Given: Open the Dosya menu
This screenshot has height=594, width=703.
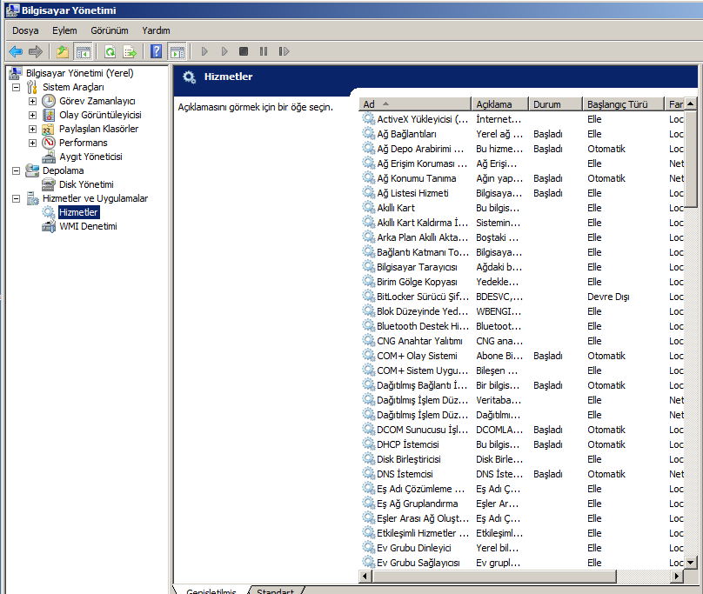Looking at the screenshot, I should click(x=25, y=30).
